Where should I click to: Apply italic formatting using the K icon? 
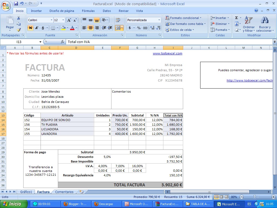(37, 28)
